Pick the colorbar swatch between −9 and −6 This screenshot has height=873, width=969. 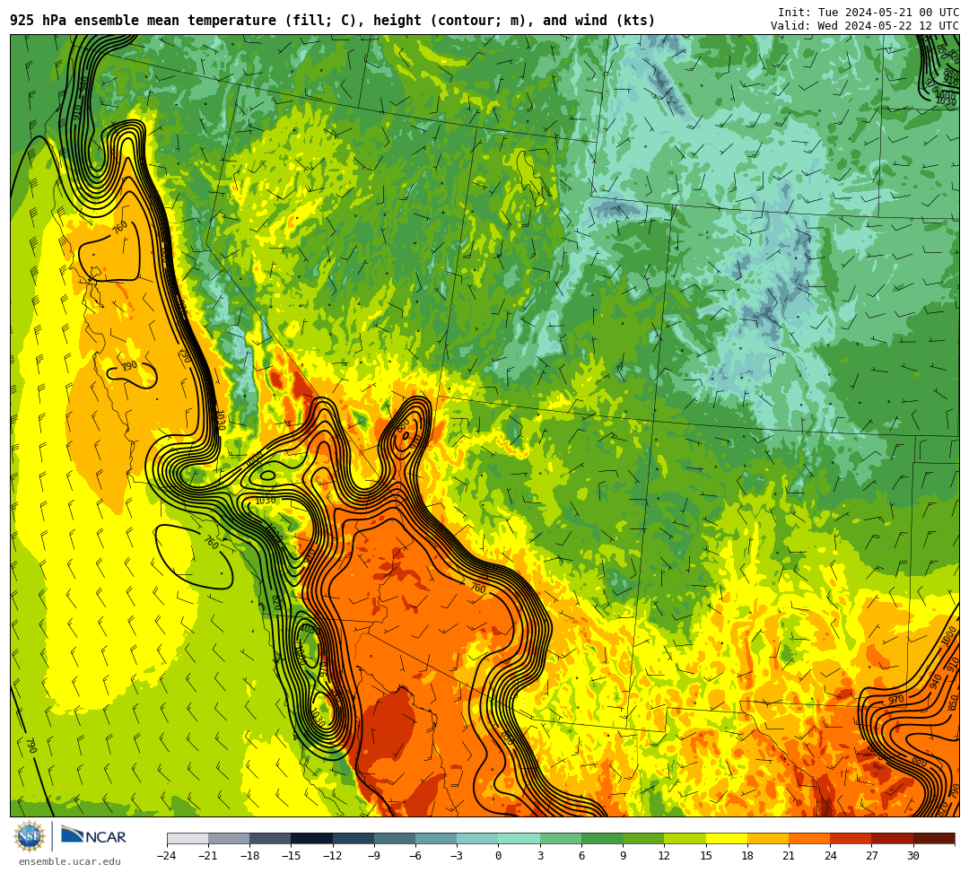pyautogui.click(x=395, y=838)
